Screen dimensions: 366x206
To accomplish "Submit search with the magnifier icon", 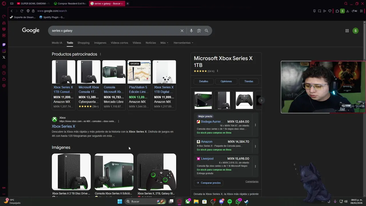I will 206,31.
